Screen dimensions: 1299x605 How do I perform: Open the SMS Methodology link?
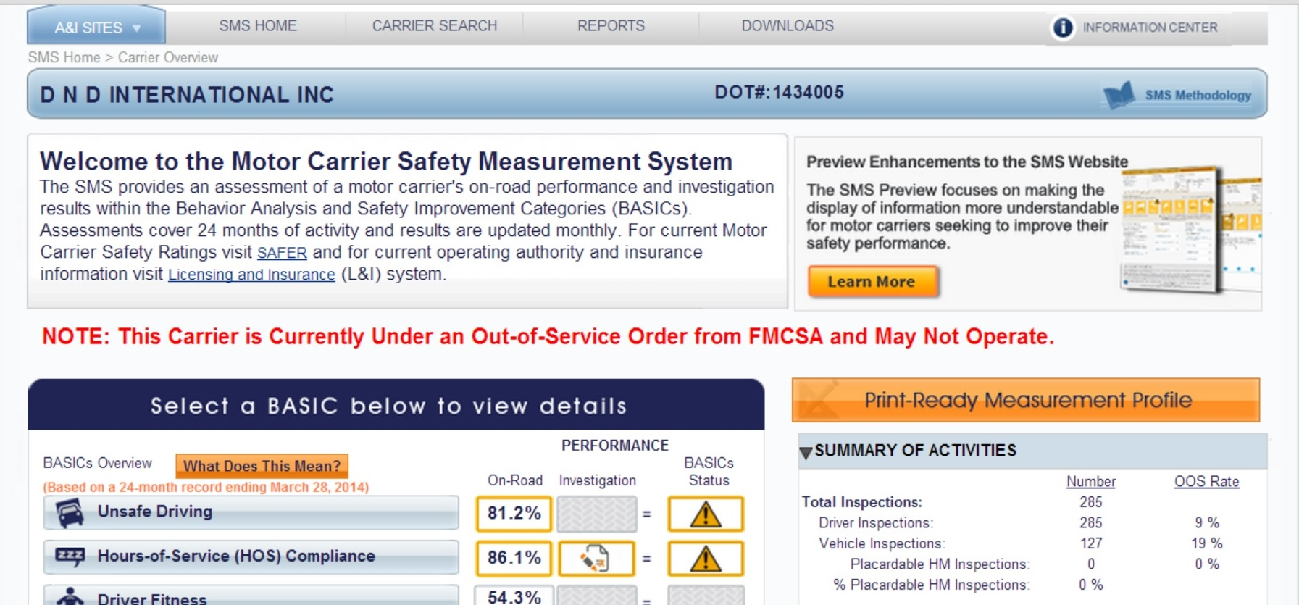click(x=1198, y=95)
